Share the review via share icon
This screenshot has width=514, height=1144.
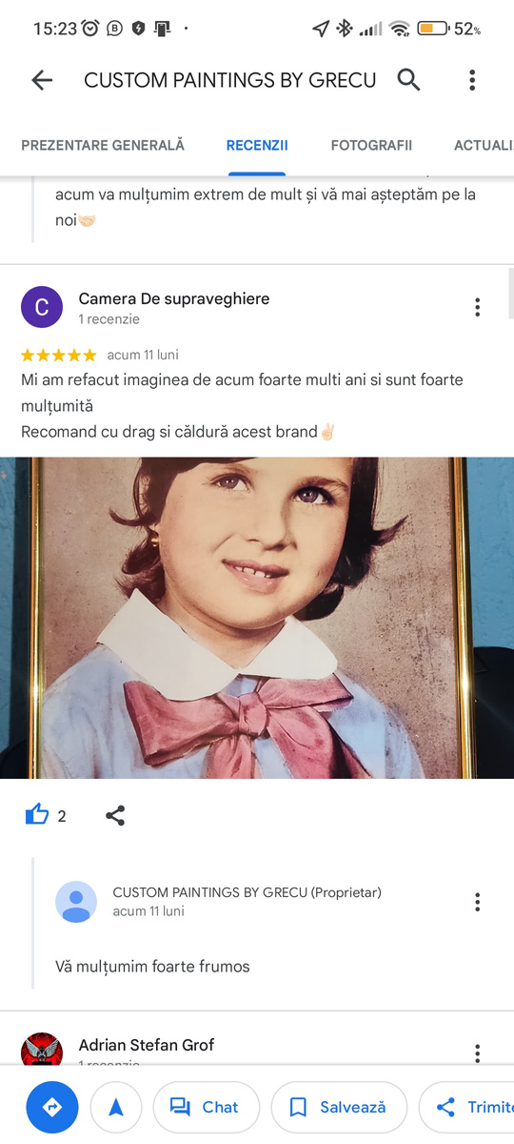pyautogui.click(x=115, y=815)
